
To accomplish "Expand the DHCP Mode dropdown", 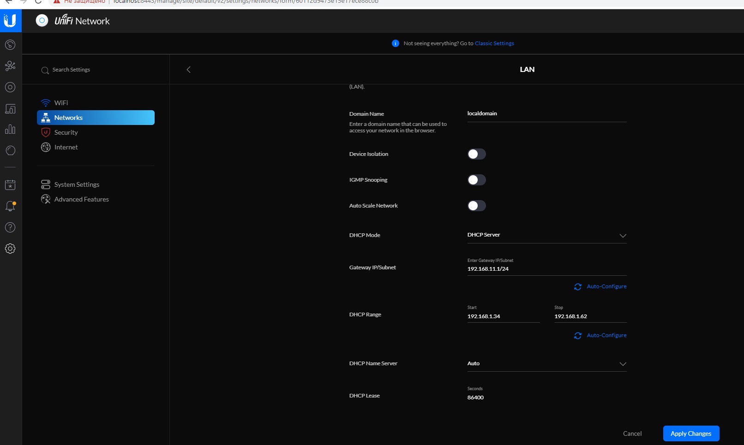I will (x=546, y=235).
